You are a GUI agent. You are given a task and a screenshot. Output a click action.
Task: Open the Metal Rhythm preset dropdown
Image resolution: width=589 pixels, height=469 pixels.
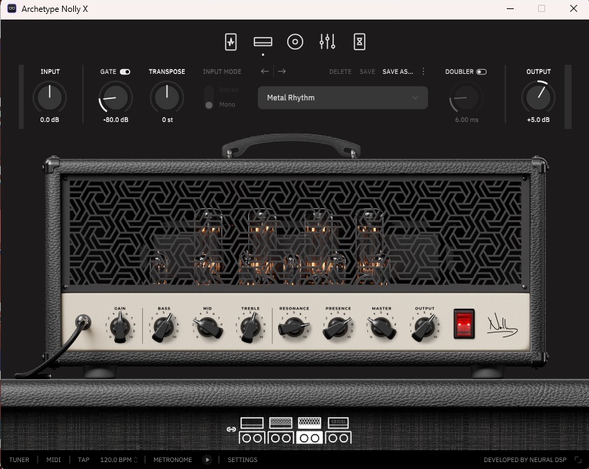pyautogui.click(x=342, y=98)
